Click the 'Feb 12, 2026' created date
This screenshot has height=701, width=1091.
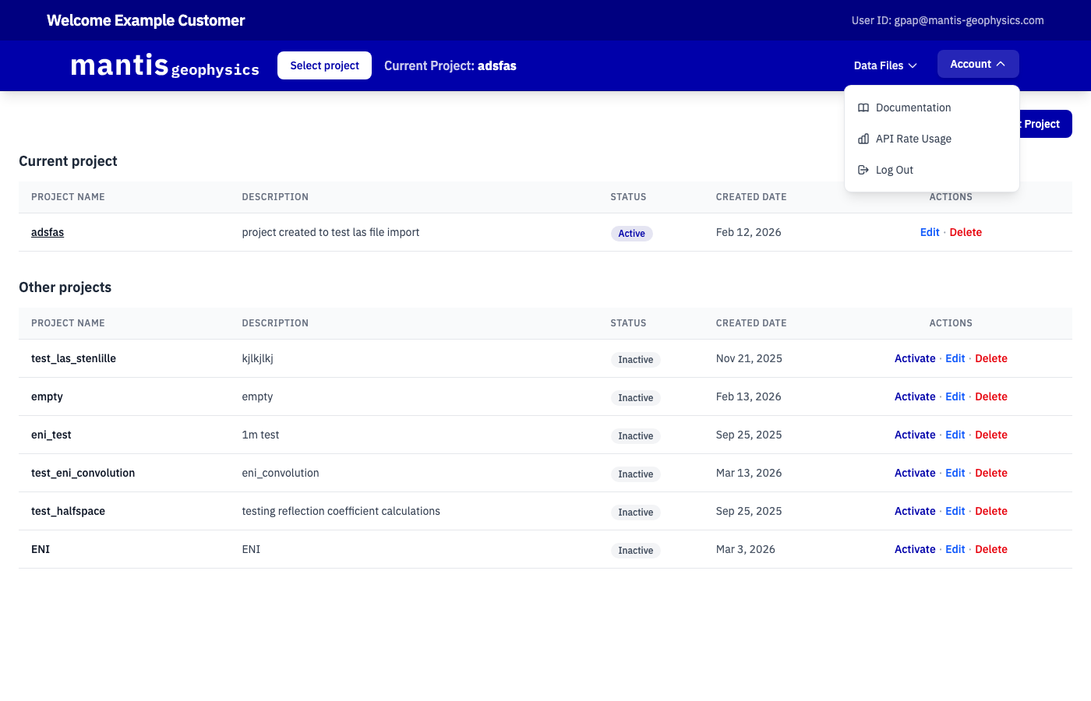point(748,232)
